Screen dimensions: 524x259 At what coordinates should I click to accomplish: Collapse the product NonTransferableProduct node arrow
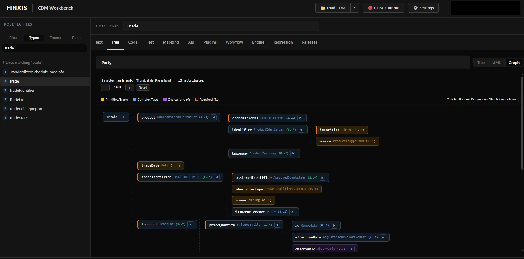(x=214, y=117)
